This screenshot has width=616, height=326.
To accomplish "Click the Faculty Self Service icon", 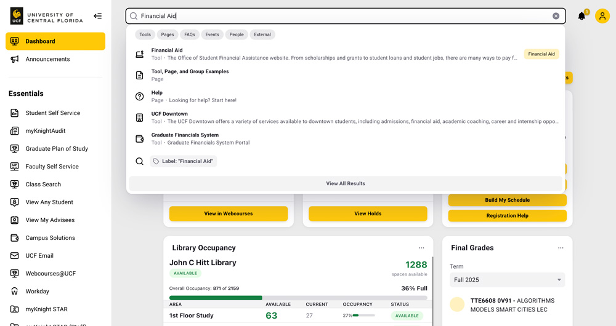I will 15,166.
